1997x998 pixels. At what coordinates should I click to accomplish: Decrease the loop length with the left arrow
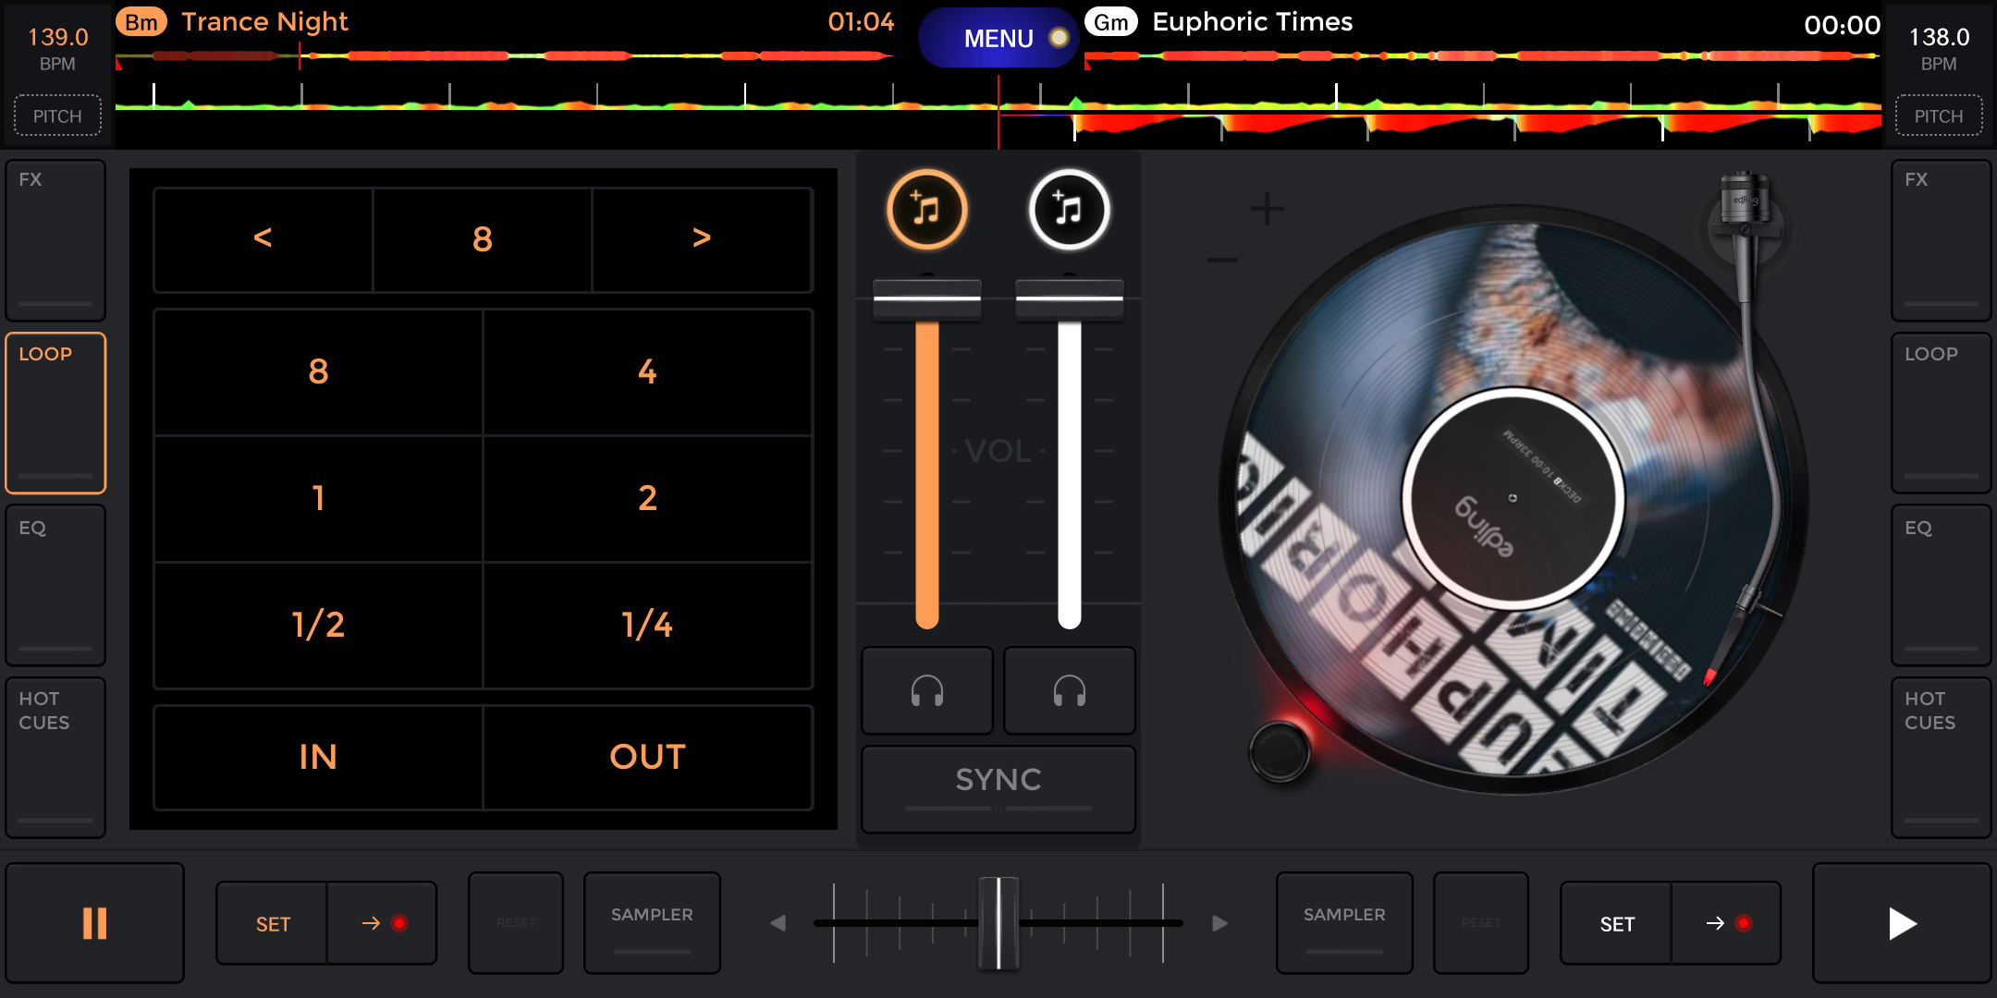[x=262, y=239]
